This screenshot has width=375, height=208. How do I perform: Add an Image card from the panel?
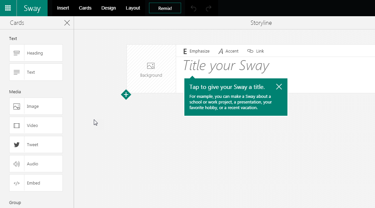[17, 106]
